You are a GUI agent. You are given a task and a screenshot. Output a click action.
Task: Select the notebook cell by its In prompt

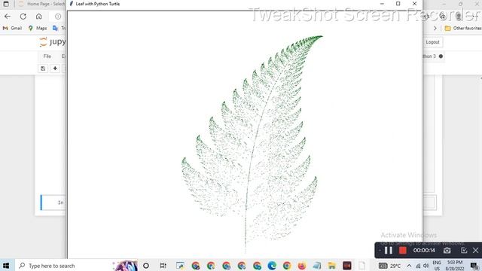point(60,202)
